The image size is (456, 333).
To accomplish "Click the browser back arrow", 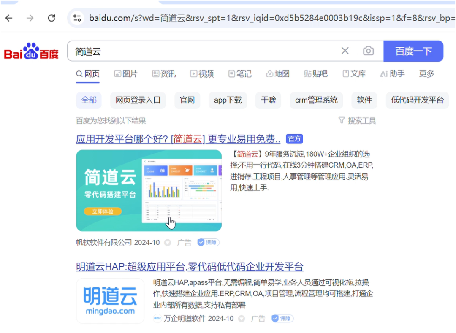I will click(9, 18).
